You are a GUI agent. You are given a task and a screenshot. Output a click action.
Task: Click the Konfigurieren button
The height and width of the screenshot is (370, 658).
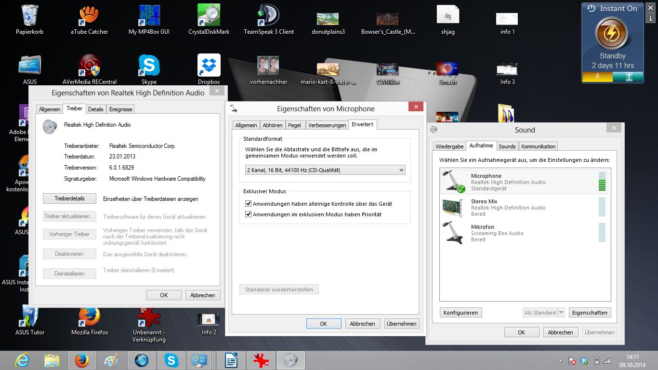[461, 312]
